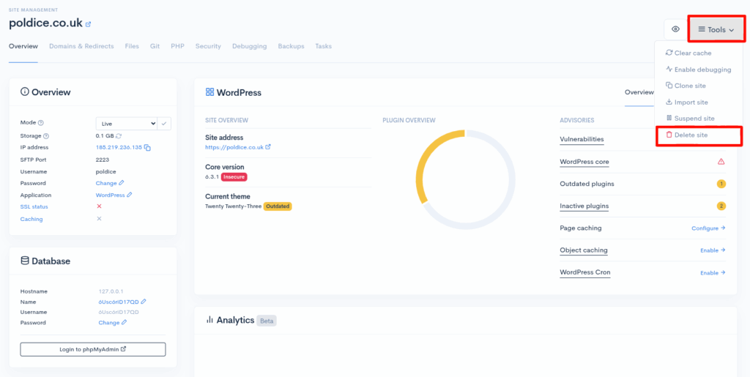Click Configure link for Page caching
The width and height of the screenshot is (750, 377).
[708, 228]
